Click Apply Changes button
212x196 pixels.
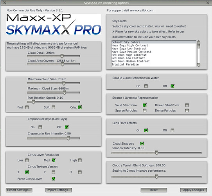(x=194, y=190)
